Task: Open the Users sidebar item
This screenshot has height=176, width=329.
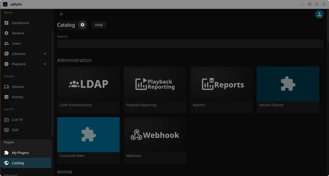Action: (16, 43)
